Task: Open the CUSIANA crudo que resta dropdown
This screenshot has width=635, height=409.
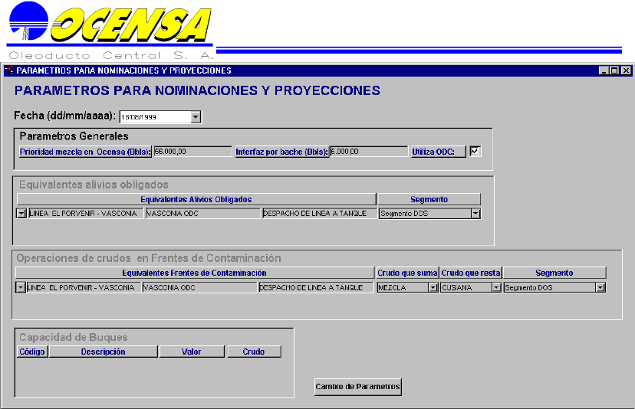Action: (496, 287)
